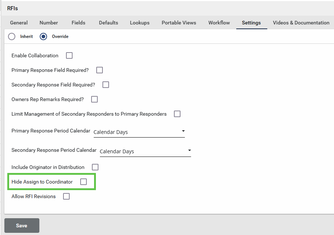Switch to the General tab
334x235 pixels.
coord(19,23)
